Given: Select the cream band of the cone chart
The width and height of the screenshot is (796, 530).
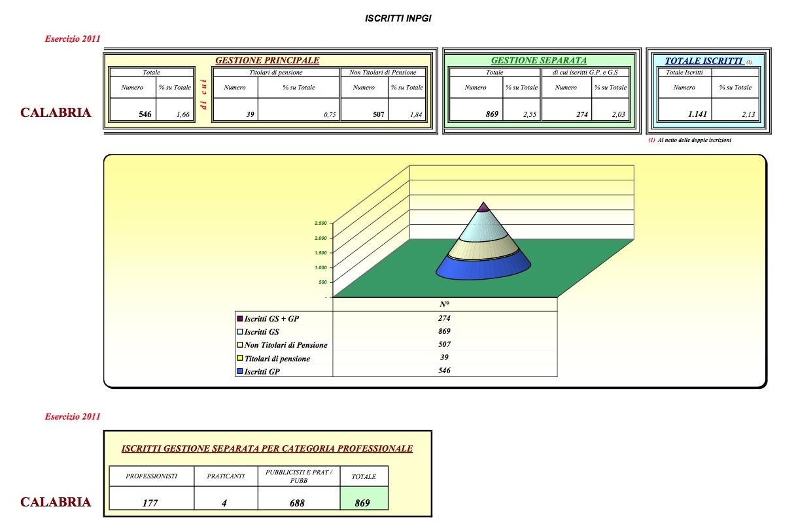Looking at the screenshot, I should (483, 250).
